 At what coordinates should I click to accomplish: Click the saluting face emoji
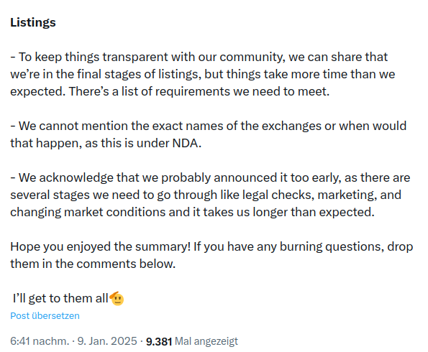[117, 298]
